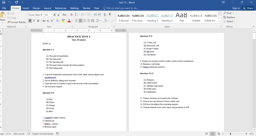The height and width of the screenshot is (136, 256).
Task: Apply the Normal style
Action: click(123, 18)
